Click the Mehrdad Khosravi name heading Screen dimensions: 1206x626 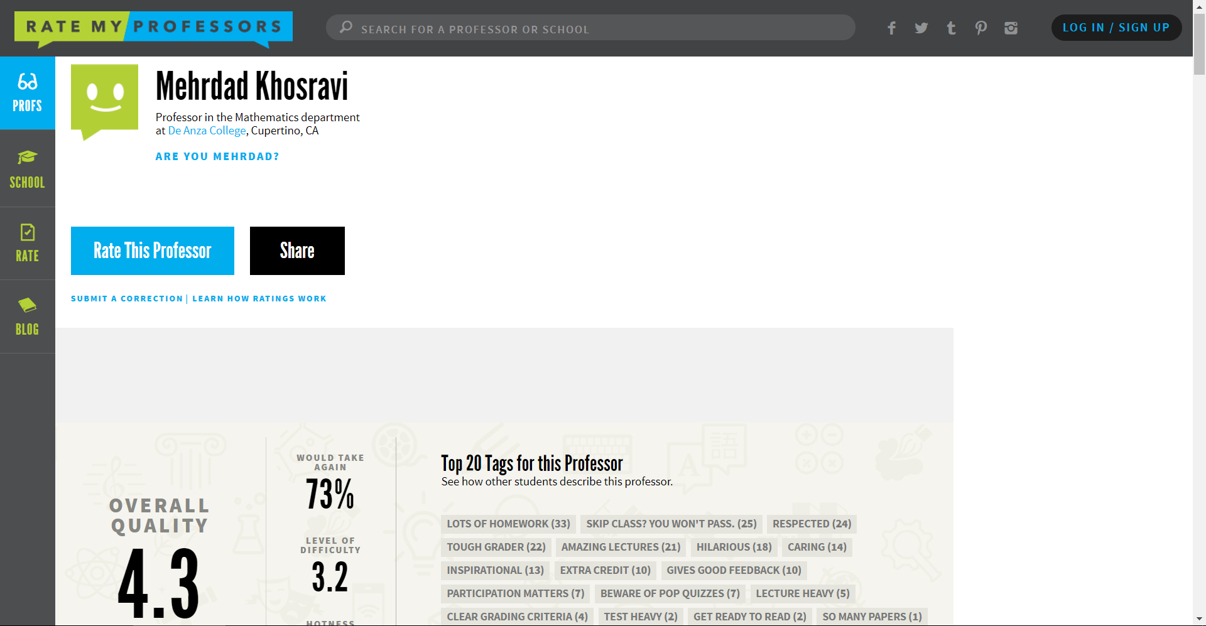click(252, 86)
